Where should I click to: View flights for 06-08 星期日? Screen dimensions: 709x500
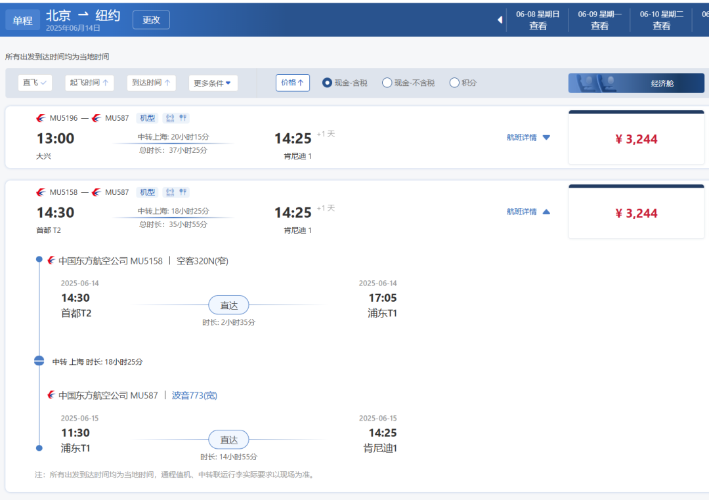[x=538, y=20]
